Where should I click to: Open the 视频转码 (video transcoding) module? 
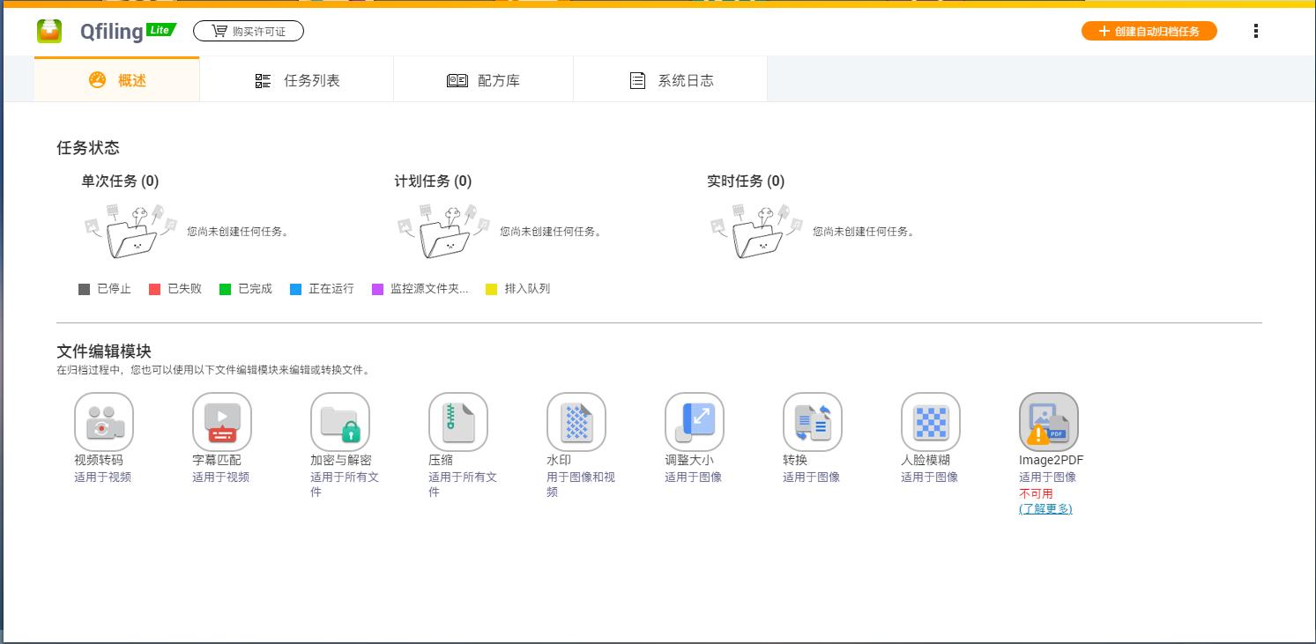pos(102,421)
